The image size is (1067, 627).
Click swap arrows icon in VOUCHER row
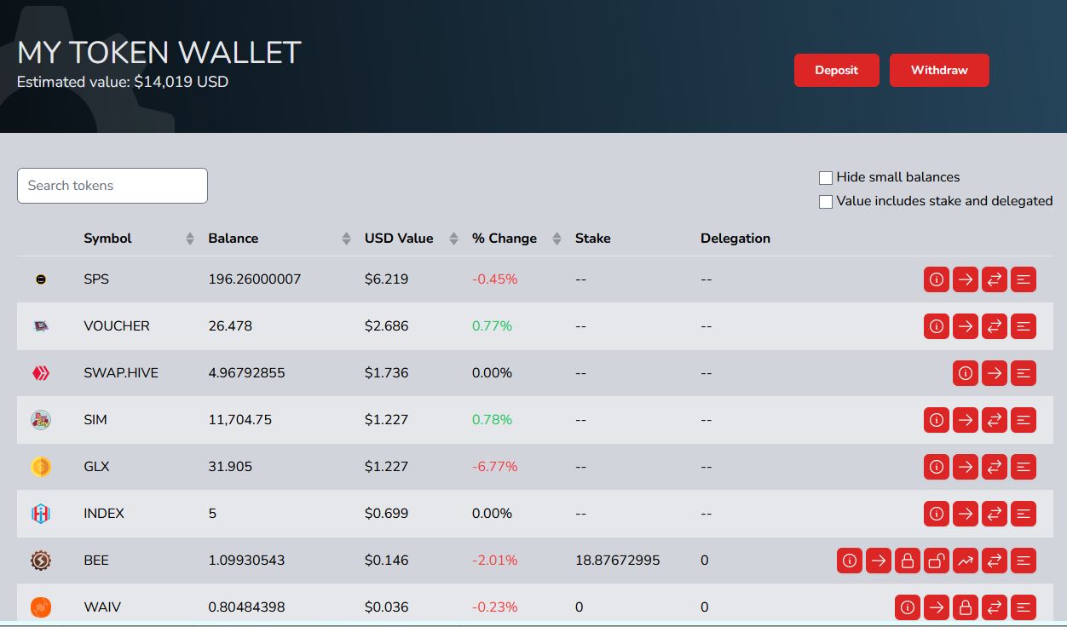[995, 326]
